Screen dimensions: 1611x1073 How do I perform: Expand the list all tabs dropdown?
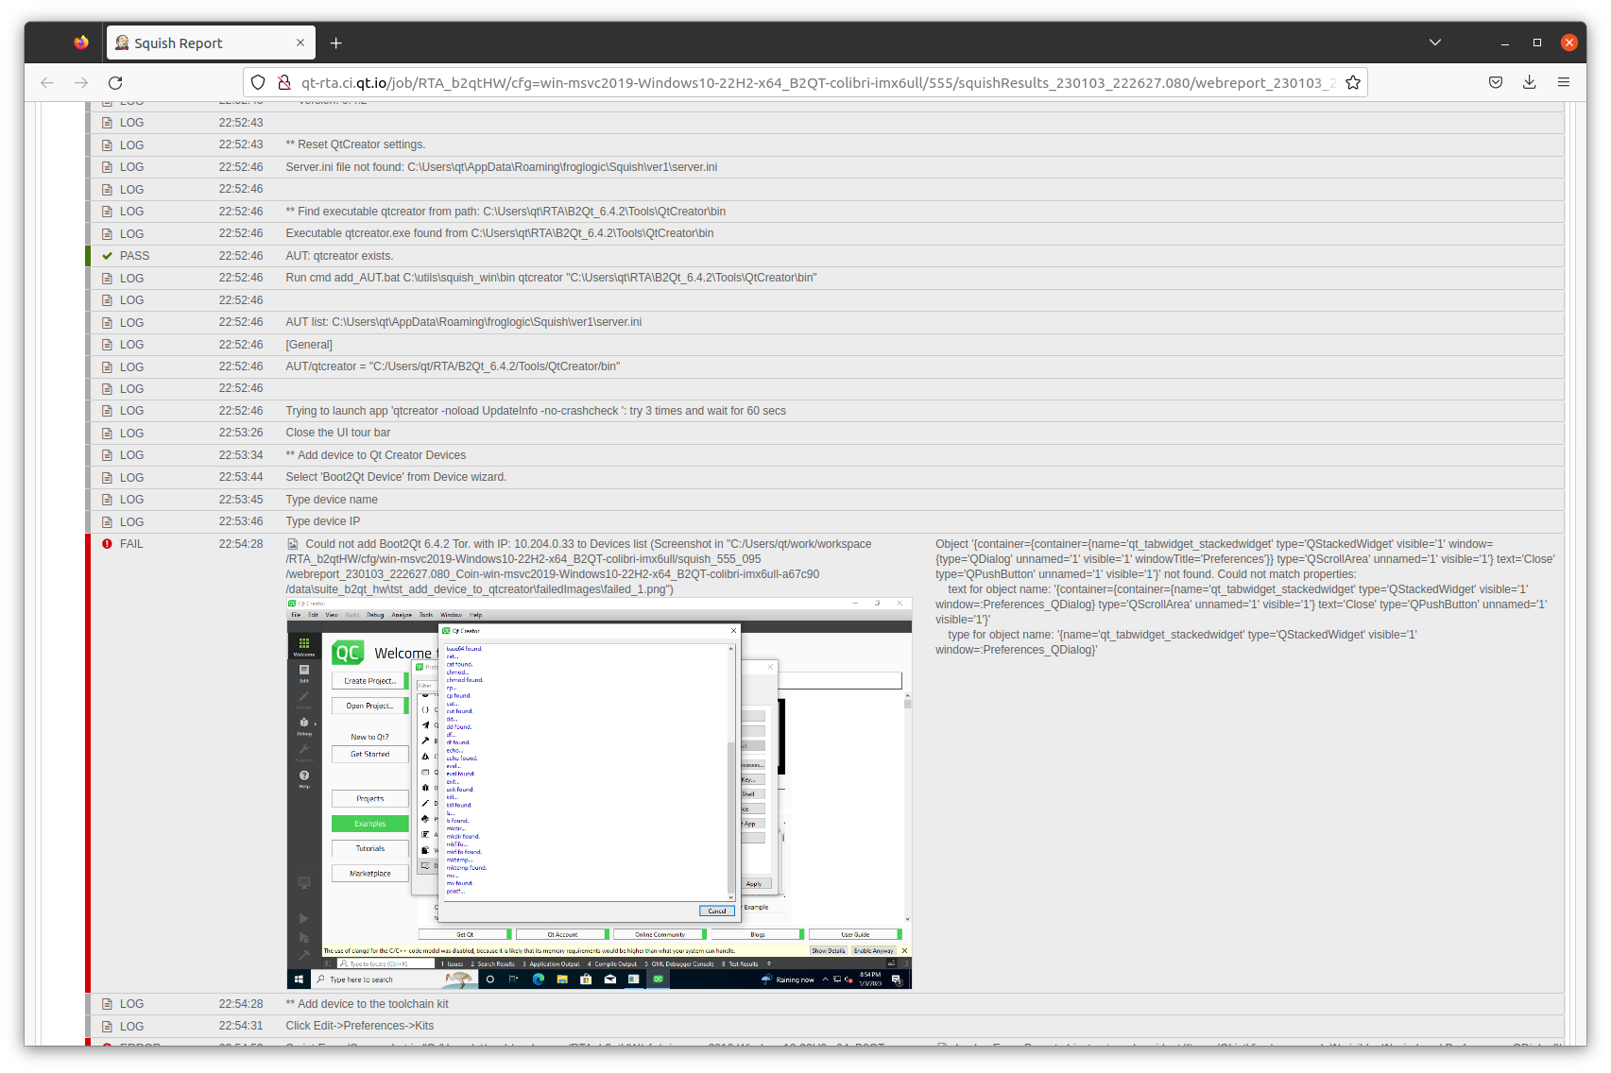(x=1435, y=43)
